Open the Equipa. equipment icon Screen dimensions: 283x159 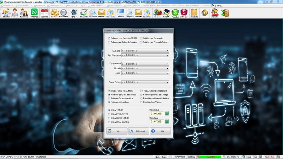74,13
